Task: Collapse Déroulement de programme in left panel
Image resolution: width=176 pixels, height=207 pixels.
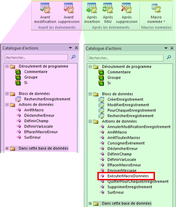Action: pos(7,67)
